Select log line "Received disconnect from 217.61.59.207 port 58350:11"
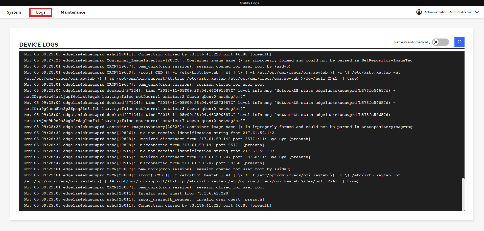Screen dimensions: 484x231 167,157
